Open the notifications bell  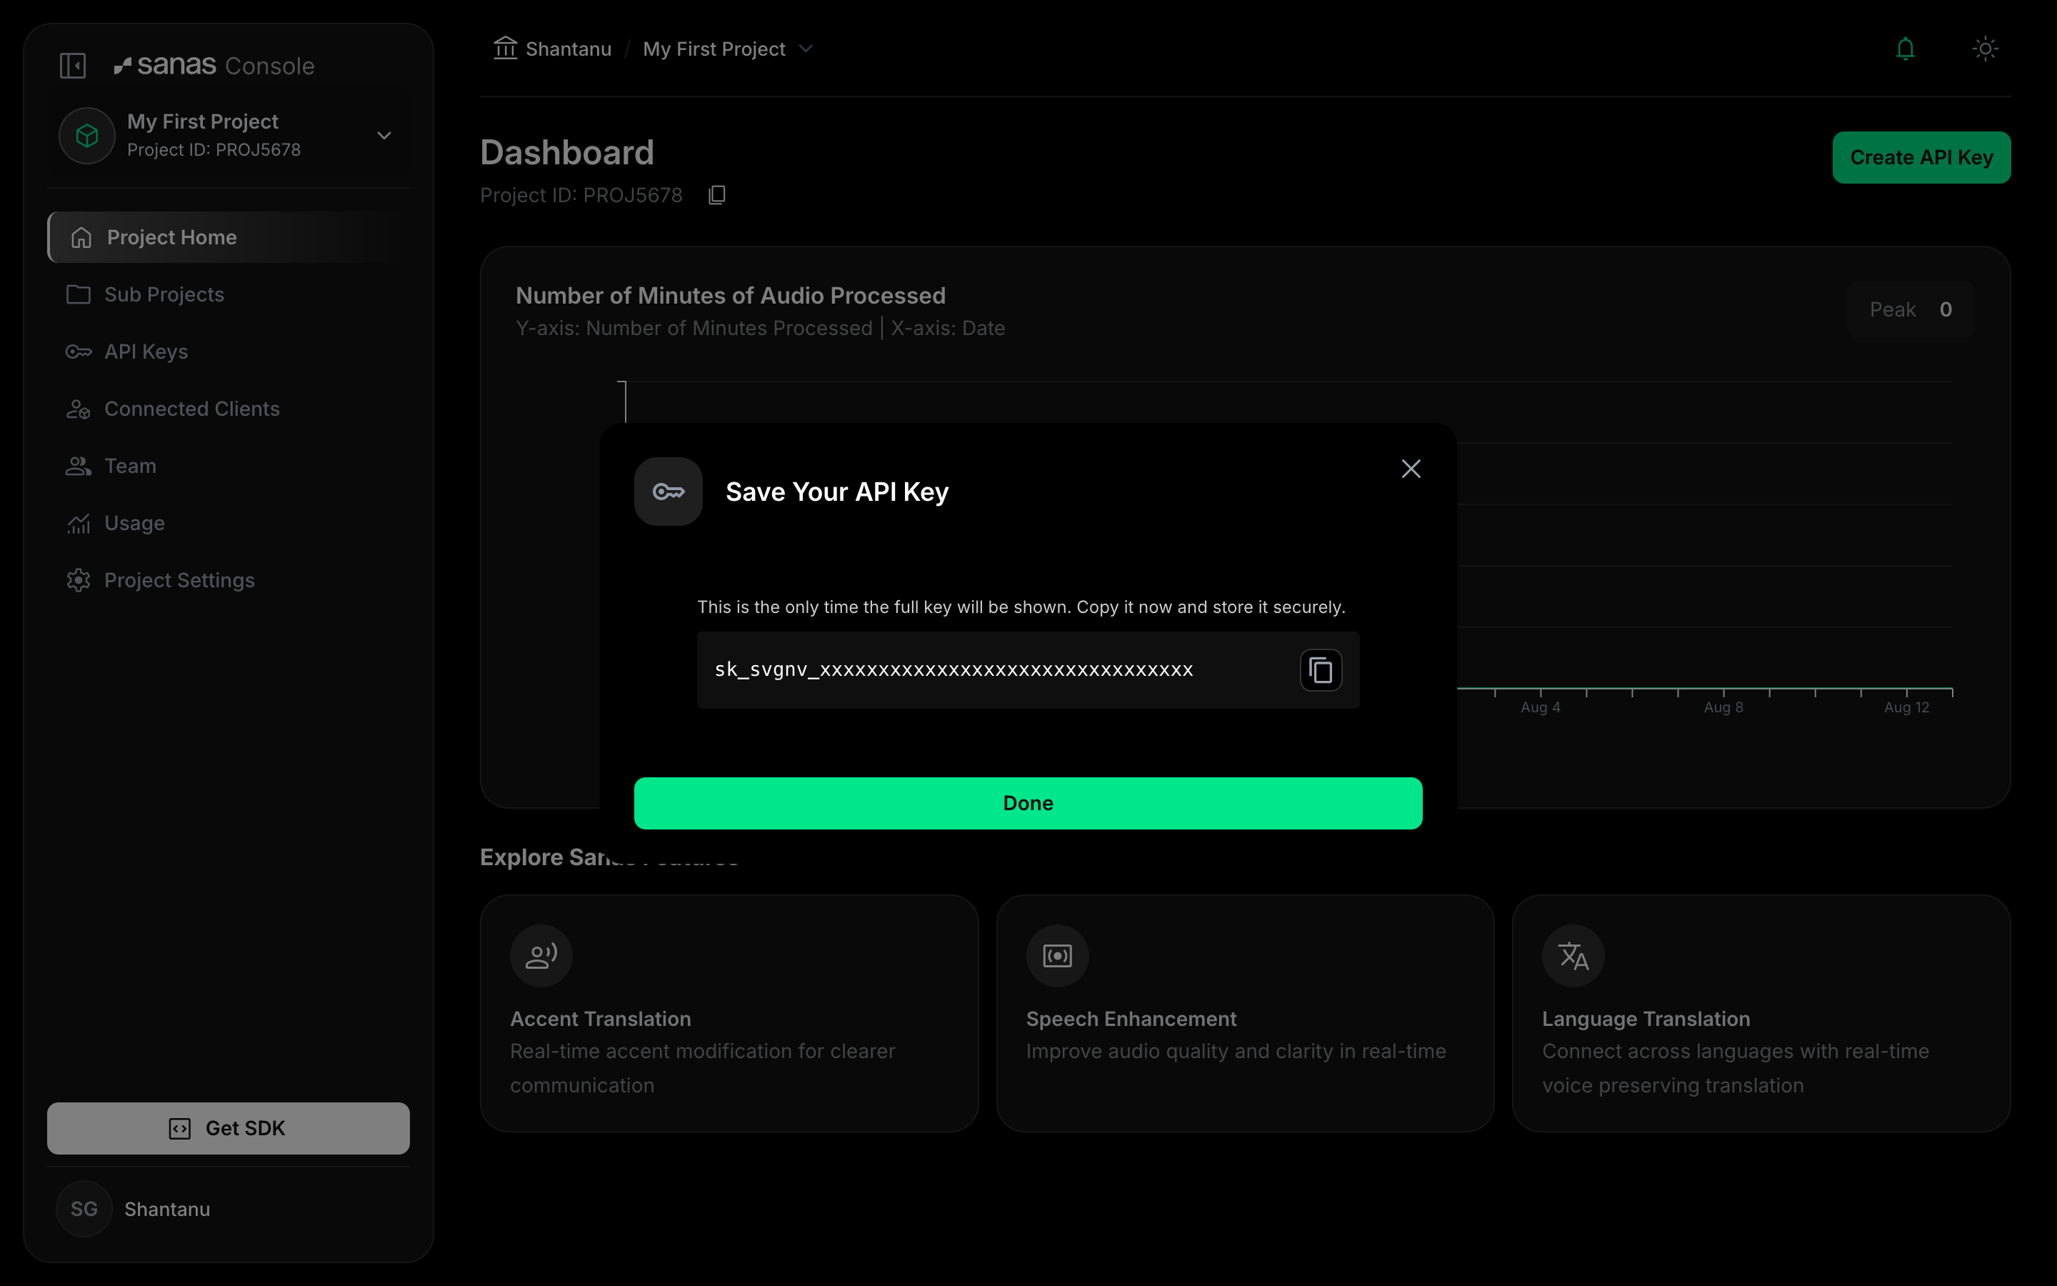(x=1905, y=49)
